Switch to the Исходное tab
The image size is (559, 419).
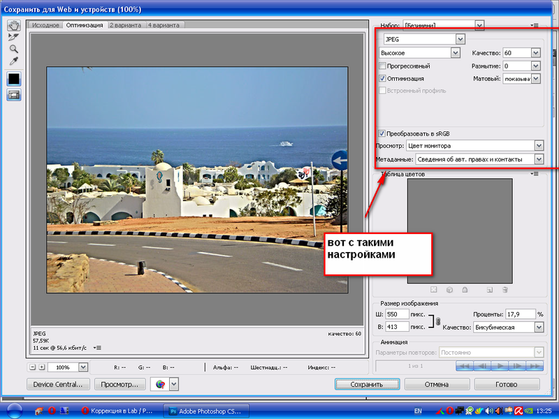click(47, 25)
